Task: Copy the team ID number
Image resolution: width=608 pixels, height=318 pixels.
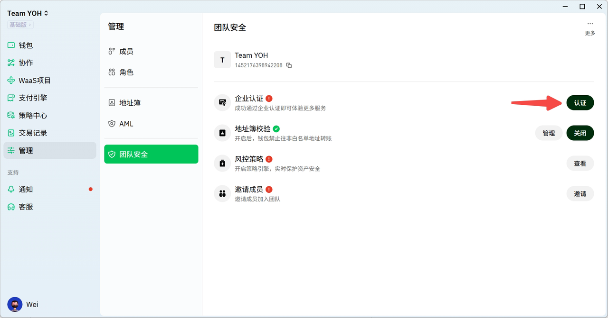Action: [289, 65]
